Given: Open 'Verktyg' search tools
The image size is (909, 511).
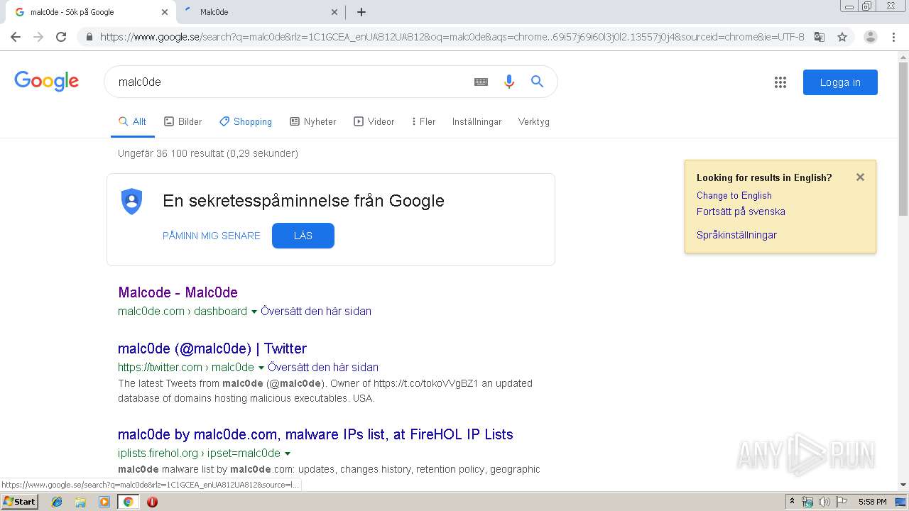Looking at the screenshot, I should 534,121.
